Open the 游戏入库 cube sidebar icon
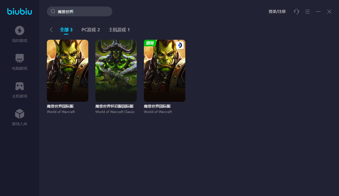This screenshot has height=196, width=339. click(x=20, y=114)
